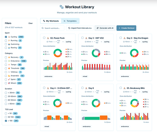This screenshot has width=157, height=133.
Task: Click the Running sport icon in filters
Action: coord(9,40)
